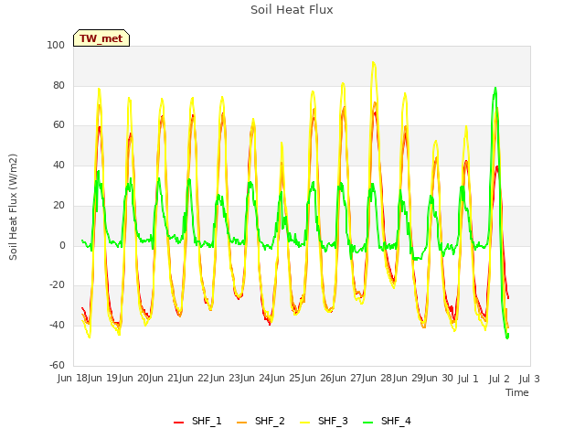Toggle the SHF_4 legend entry

click(x=387, y=421)
